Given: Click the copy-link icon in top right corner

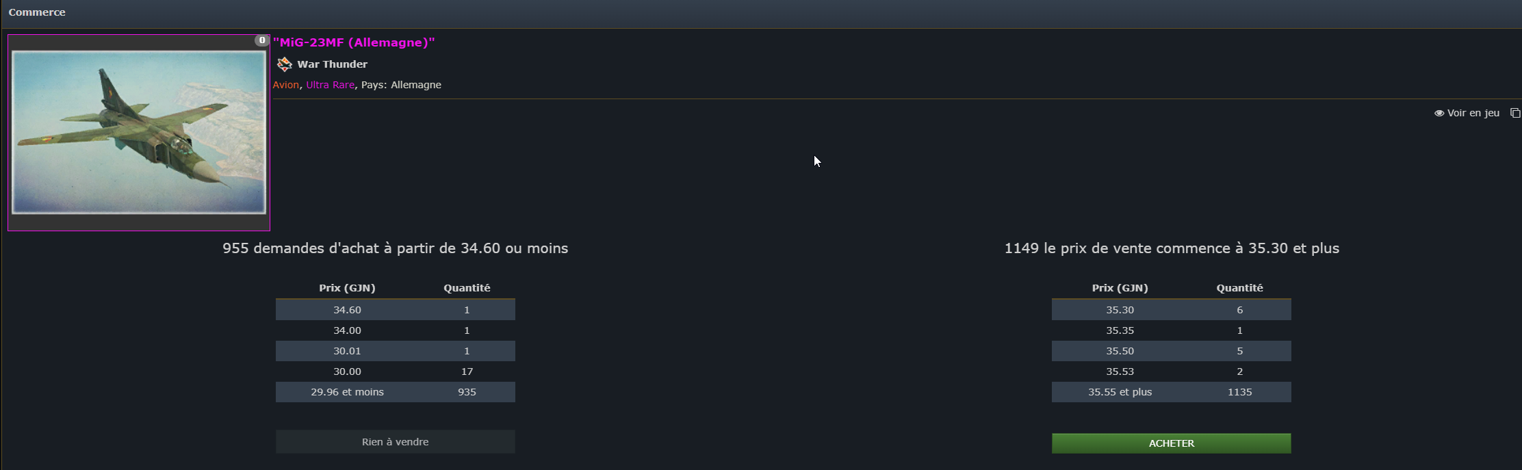Looking at the screenshot, I should (1517, 112).
